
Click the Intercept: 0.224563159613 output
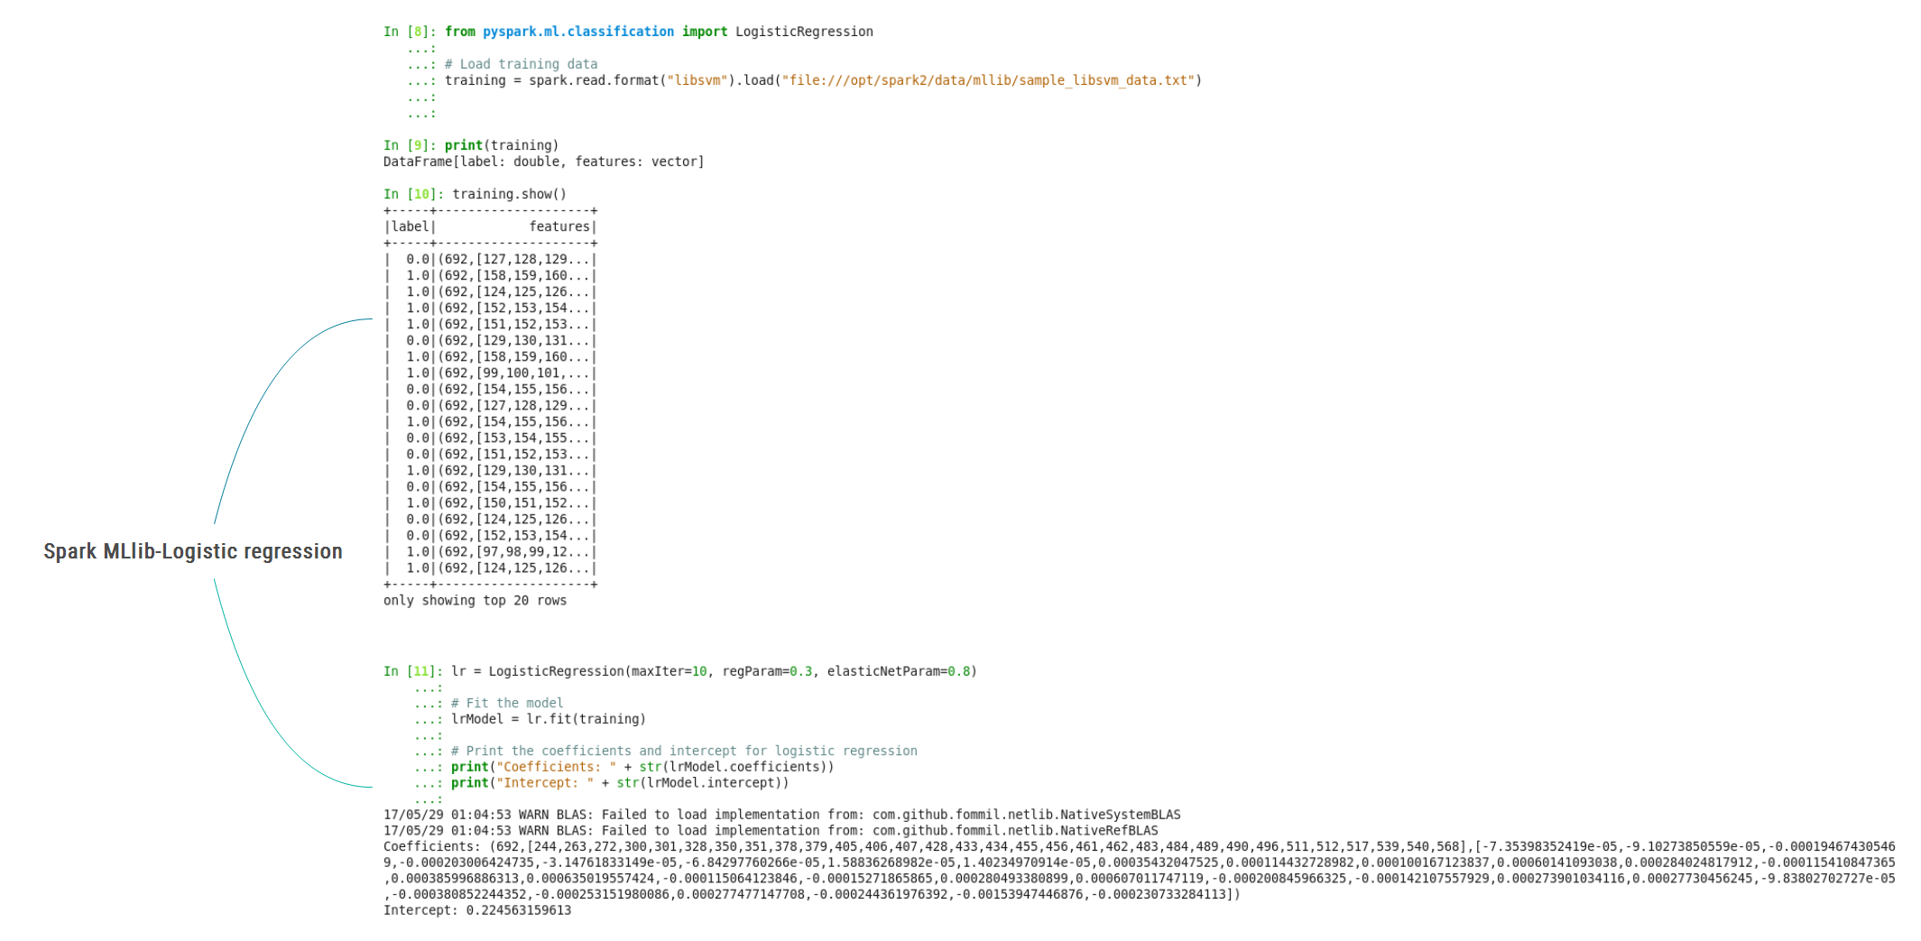tap(476, 910)
